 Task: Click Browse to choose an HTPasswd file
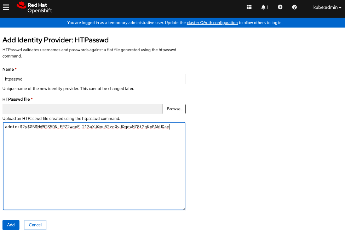point(174,109)
